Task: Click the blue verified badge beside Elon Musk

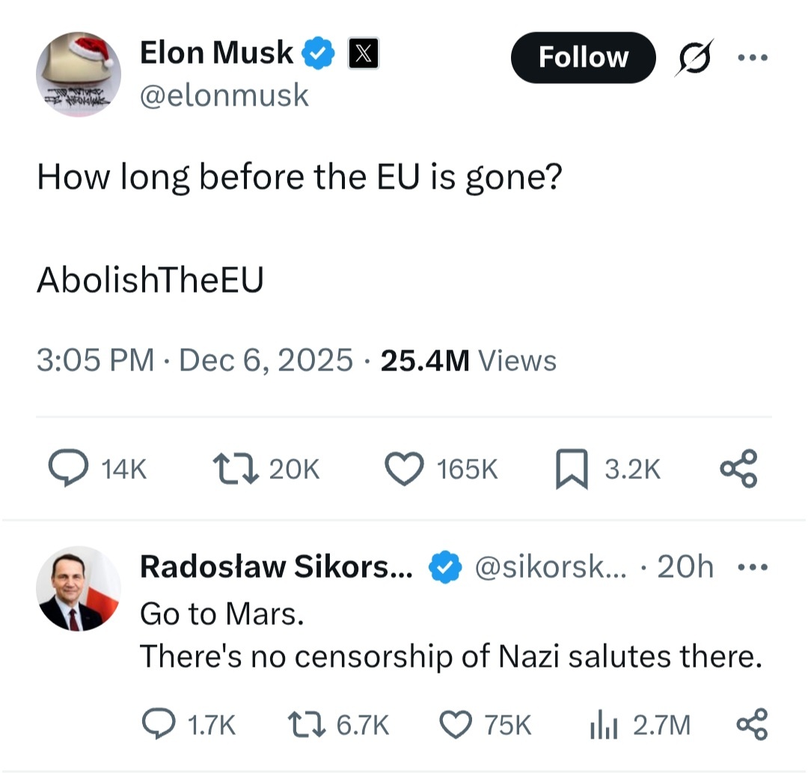Action: [x=319, y=54]
